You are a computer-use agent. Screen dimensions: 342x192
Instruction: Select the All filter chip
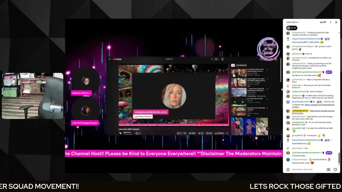[233, 65]
